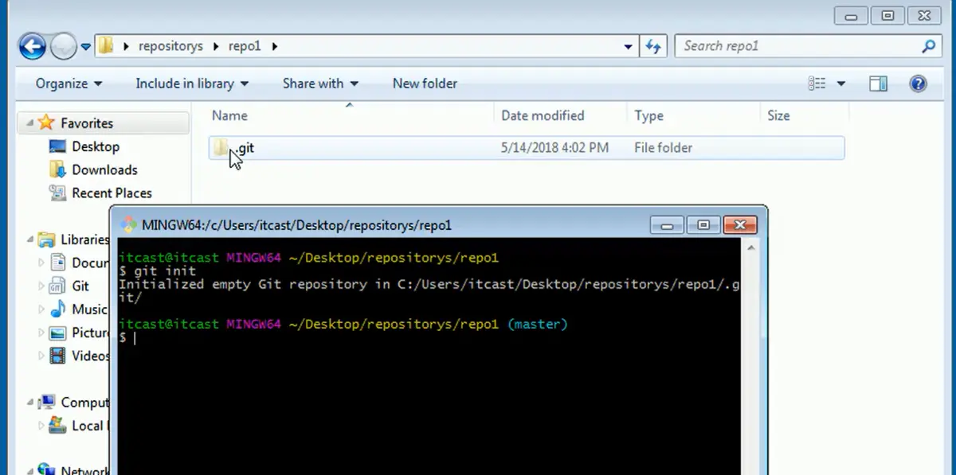Select the .git folder icon
956x475 pixels.
(222, 147)
